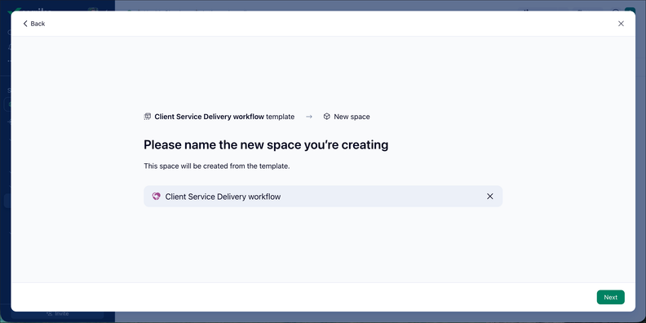Click the heart space icon in name field
The width and height of the screenshot is (646, 323).
[156, 197]
